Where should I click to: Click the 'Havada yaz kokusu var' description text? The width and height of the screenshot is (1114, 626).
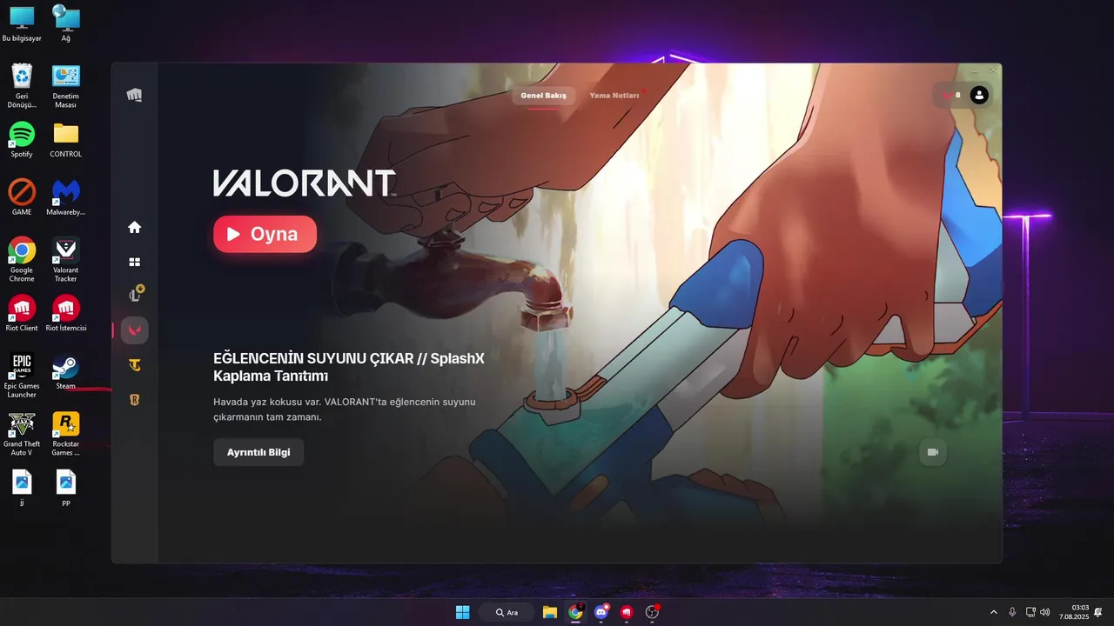(x=345, y=410)
